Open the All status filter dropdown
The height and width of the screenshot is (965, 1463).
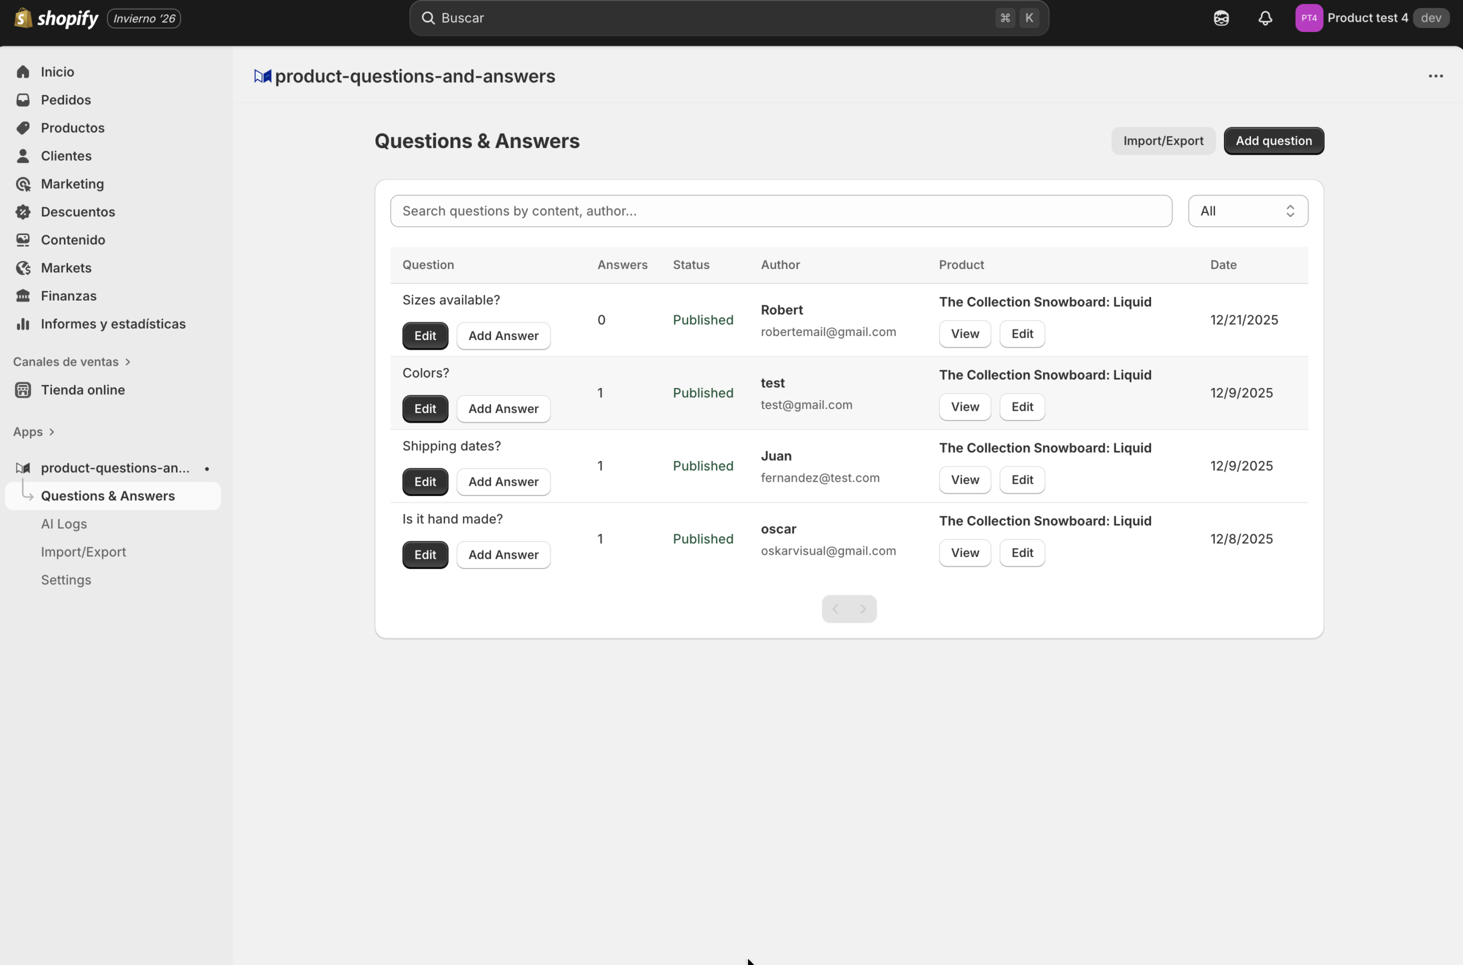(x=1248, y=211)
